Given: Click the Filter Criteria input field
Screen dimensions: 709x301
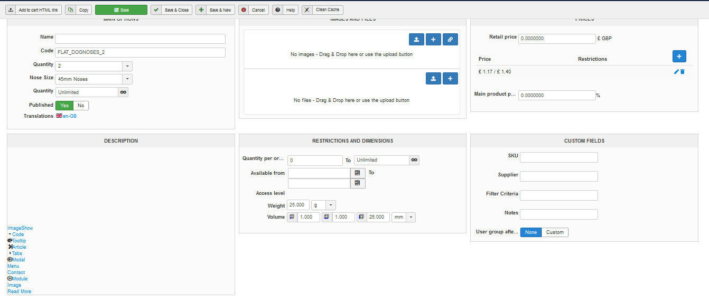Looking at the screenshot, I should 559,195.
